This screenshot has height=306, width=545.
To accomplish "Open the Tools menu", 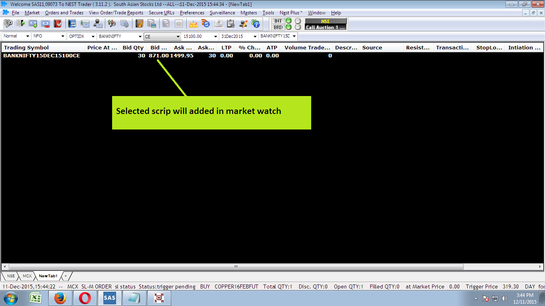I will coord(268,13).
